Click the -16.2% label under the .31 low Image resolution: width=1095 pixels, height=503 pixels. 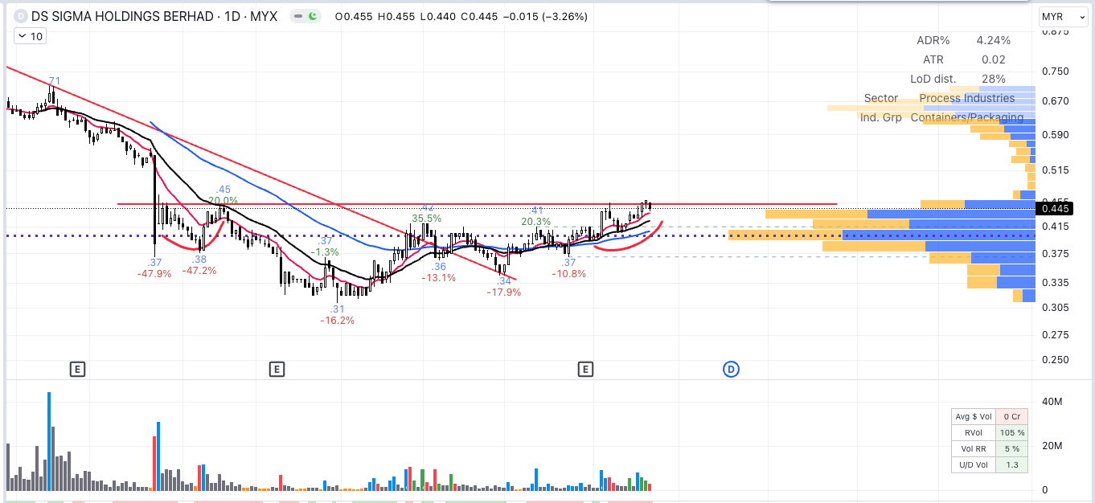point(338,321)
